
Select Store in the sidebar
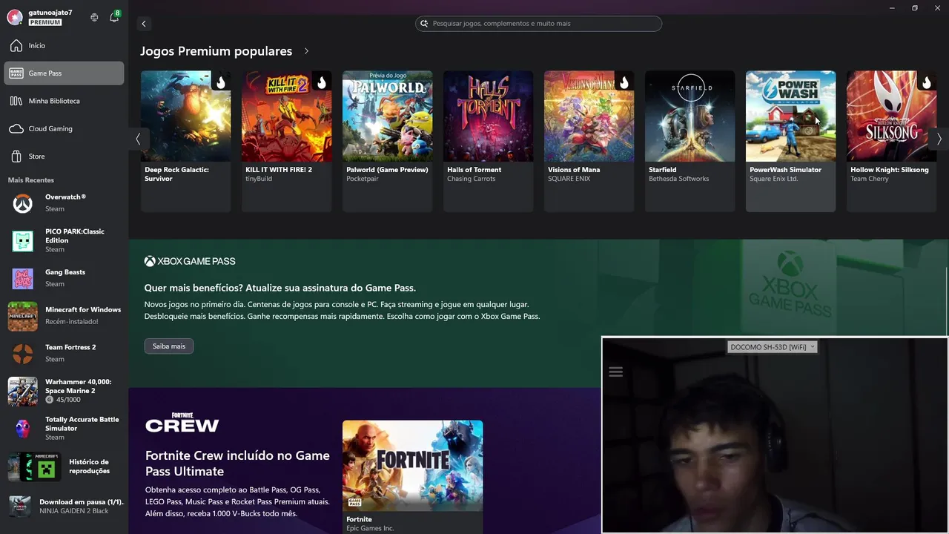click(65, 156)
